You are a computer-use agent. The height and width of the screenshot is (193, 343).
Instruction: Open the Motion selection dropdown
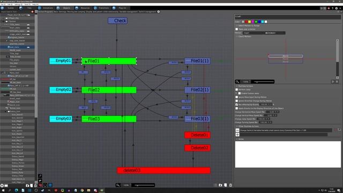(264, 33)
